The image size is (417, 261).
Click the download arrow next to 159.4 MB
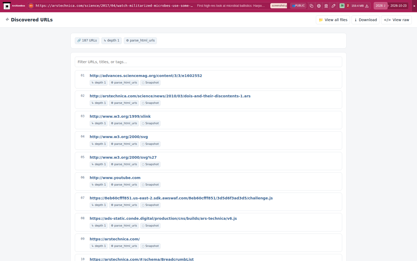[x=367, y=6]
